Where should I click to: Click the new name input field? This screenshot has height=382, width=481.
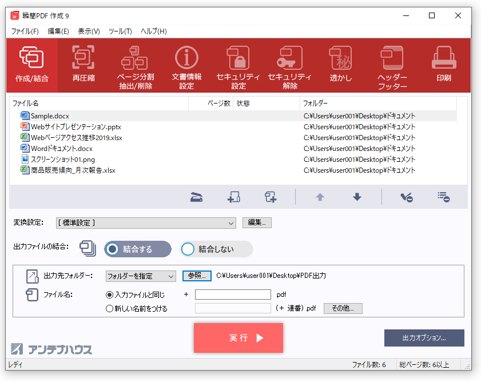click(x=233, y=308)
